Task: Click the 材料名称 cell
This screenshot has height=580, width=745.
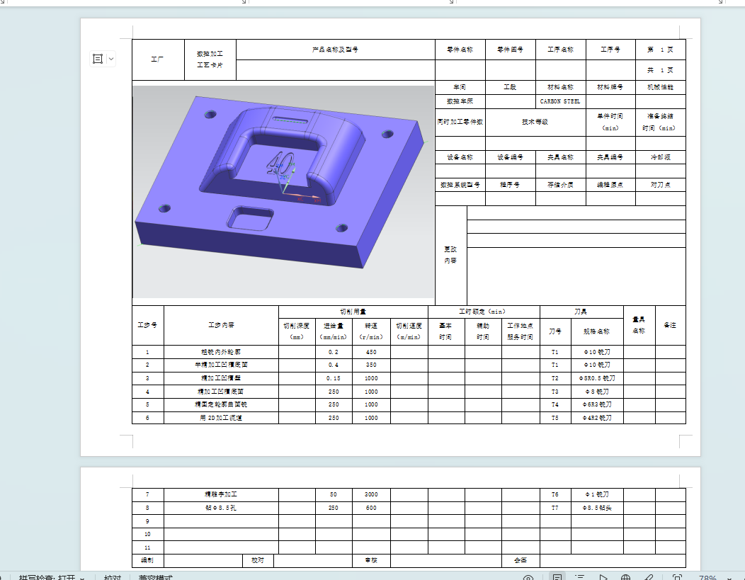Action: click(561, 87)
